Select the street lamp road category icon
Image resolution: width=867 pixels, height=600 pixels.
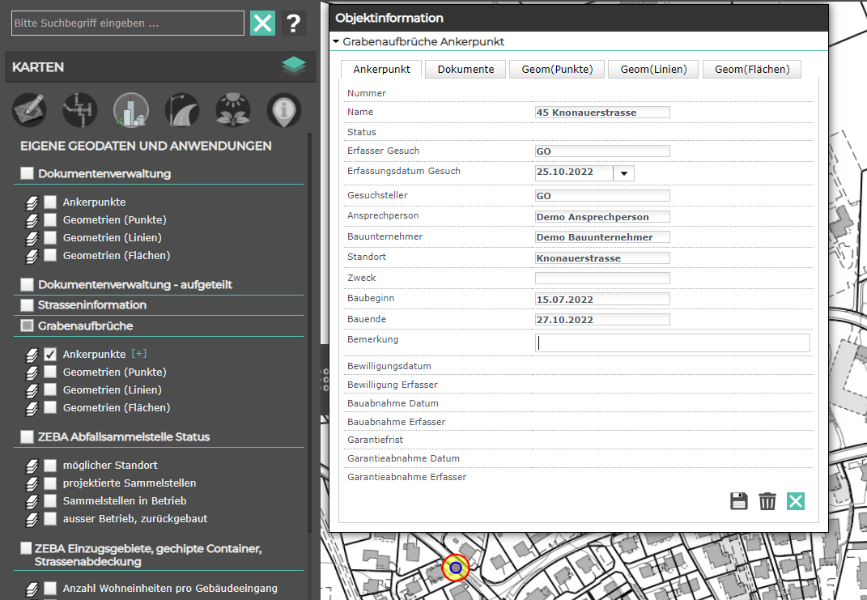(181, 110)
